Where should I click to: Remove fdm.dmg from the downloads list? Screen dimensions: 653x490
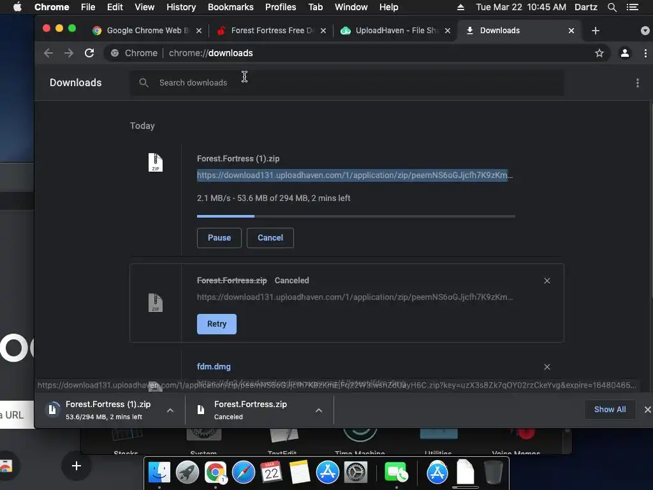pyautogui.click(x=547, y=367)
